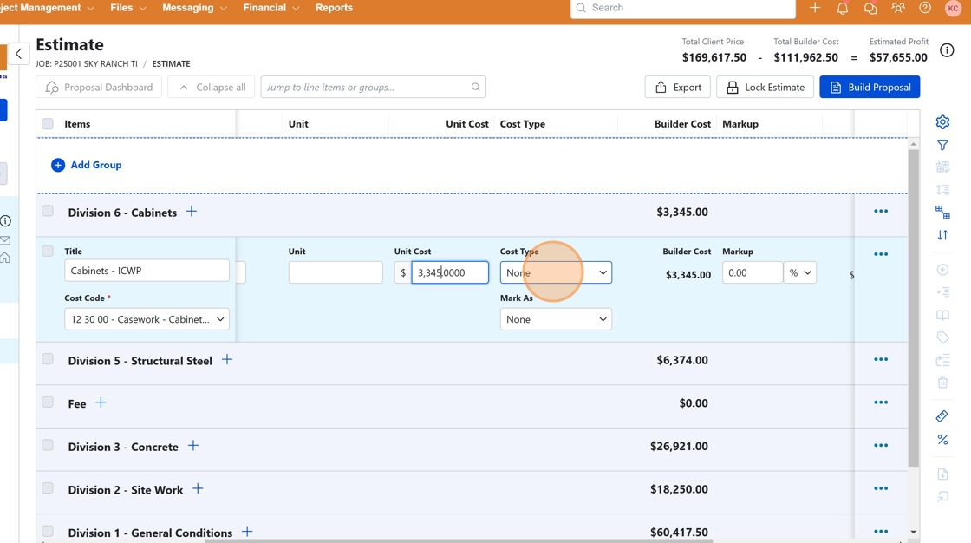Open the help question mark icon
This screenshot has width=971, height=543.
tap(925, 8)
